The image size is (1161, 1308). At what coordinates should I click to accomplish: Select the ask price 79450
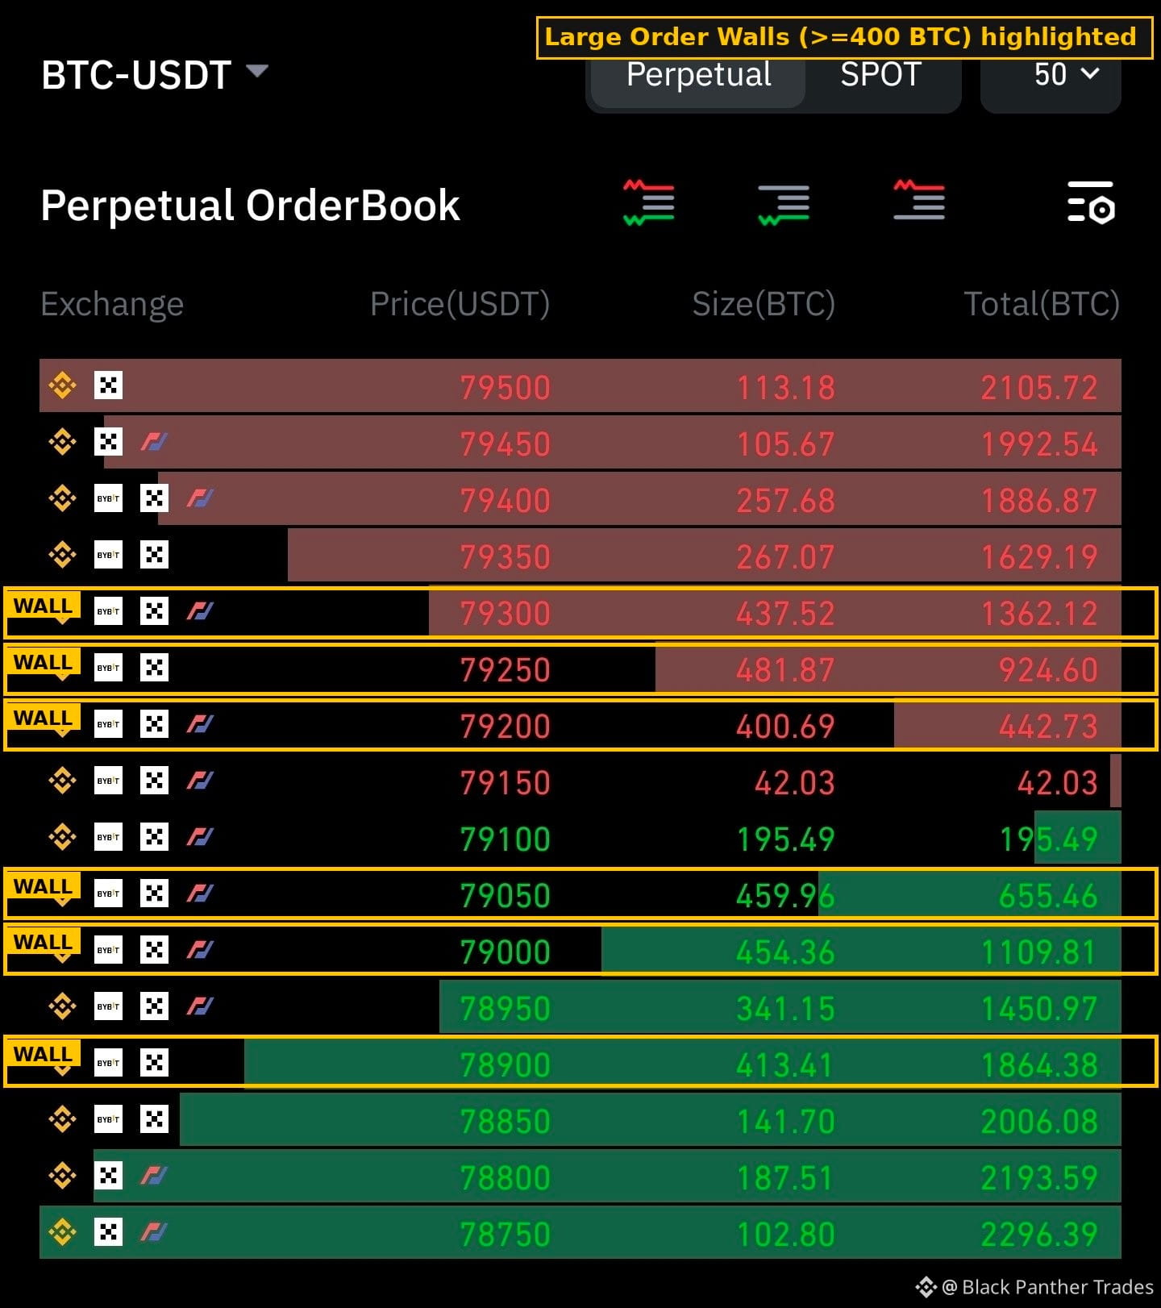506,444
